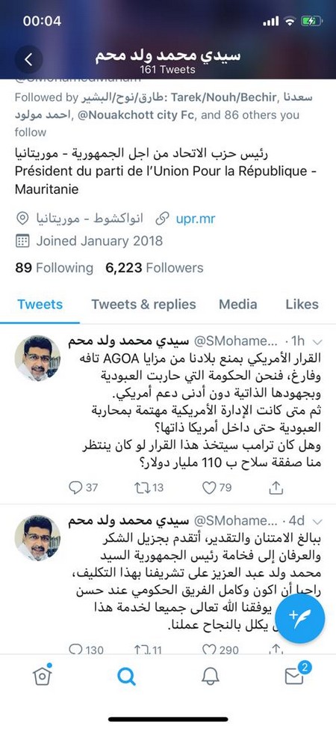
Task: Share the first tweet via share icon
Action: coord(276,487)
